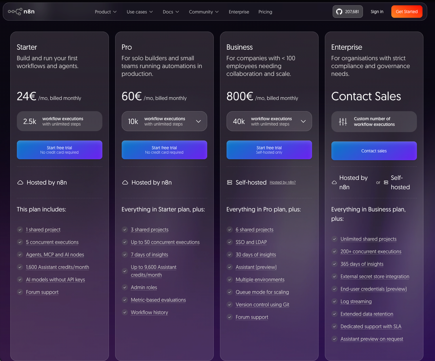Click "Up to 50 concurrent executions"
Viewport: 435px width, 361px height.
[165, 242]
